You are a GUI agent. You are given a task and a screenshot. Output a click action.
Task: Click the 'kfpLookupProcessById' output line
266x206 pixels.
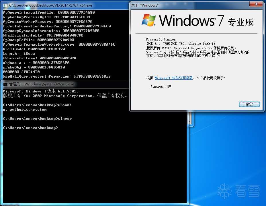tap(46, 17)
